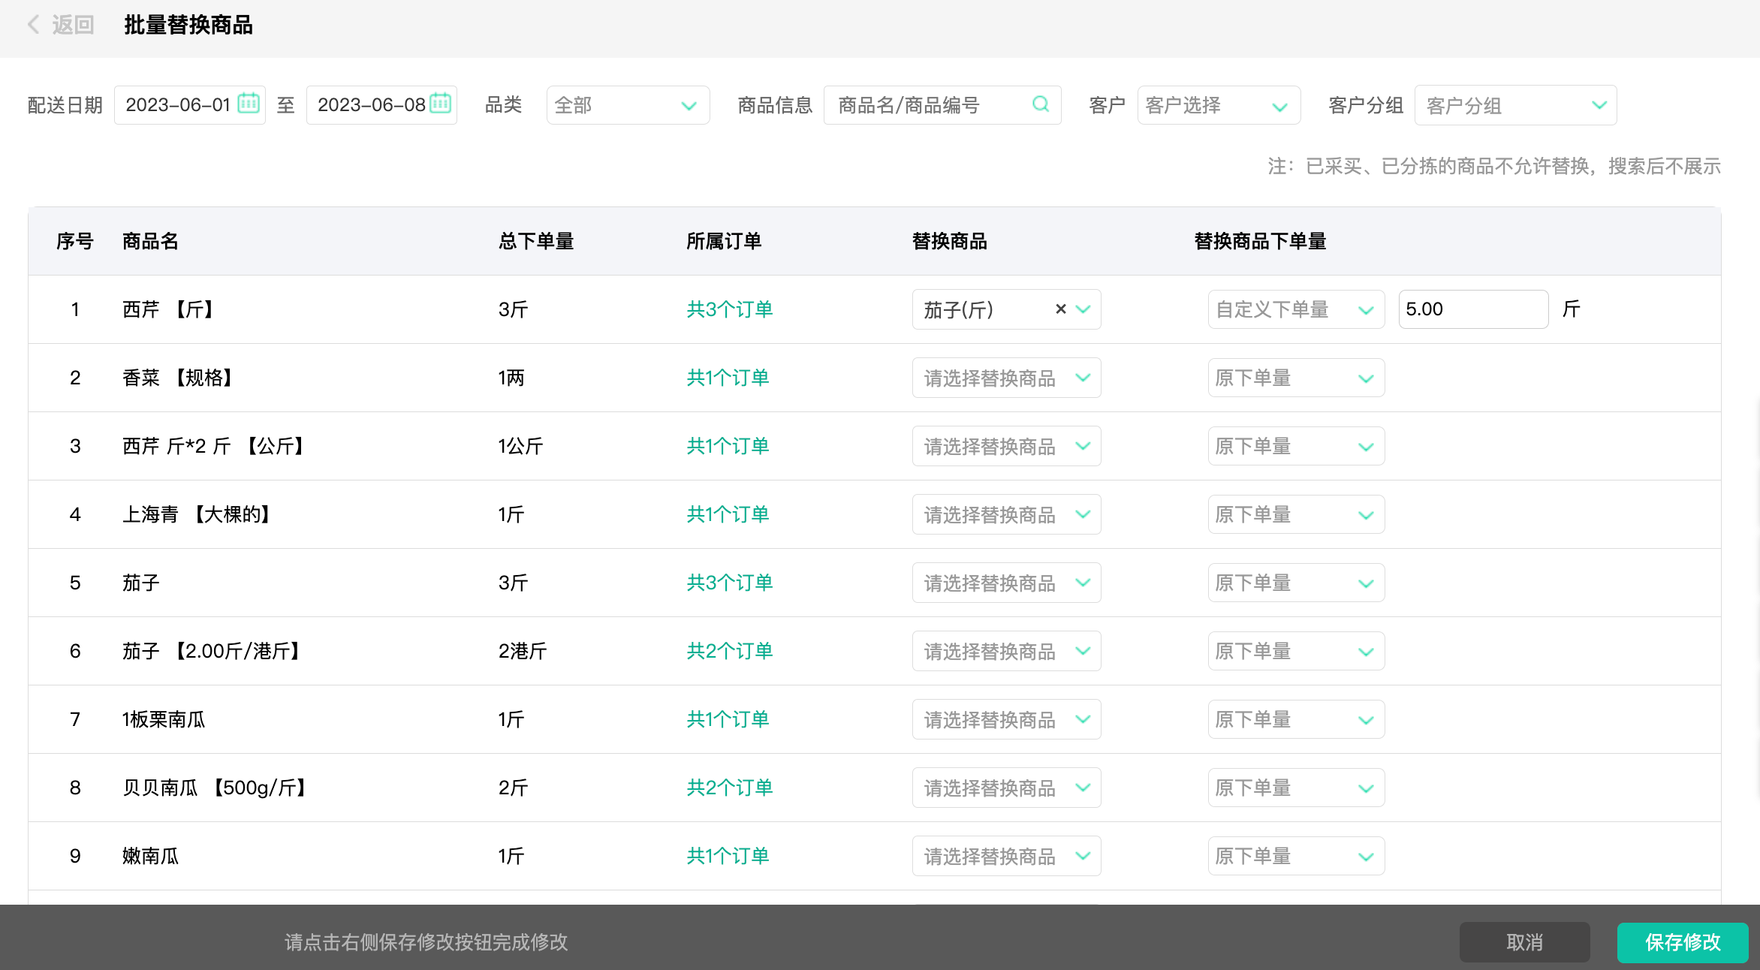Open the end date calendar icon

click(441, 104)
